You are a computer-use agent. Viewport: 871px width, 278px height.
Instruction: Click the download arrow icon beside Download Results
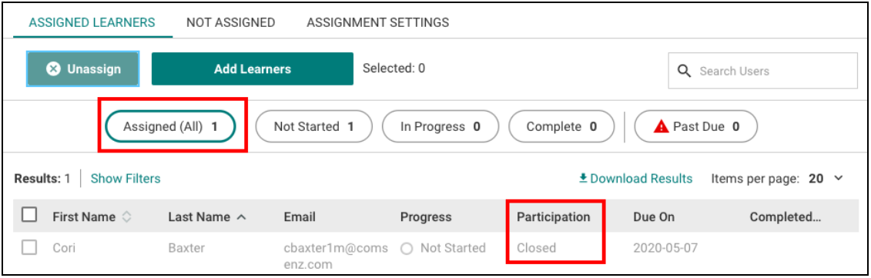click(583, 178)
